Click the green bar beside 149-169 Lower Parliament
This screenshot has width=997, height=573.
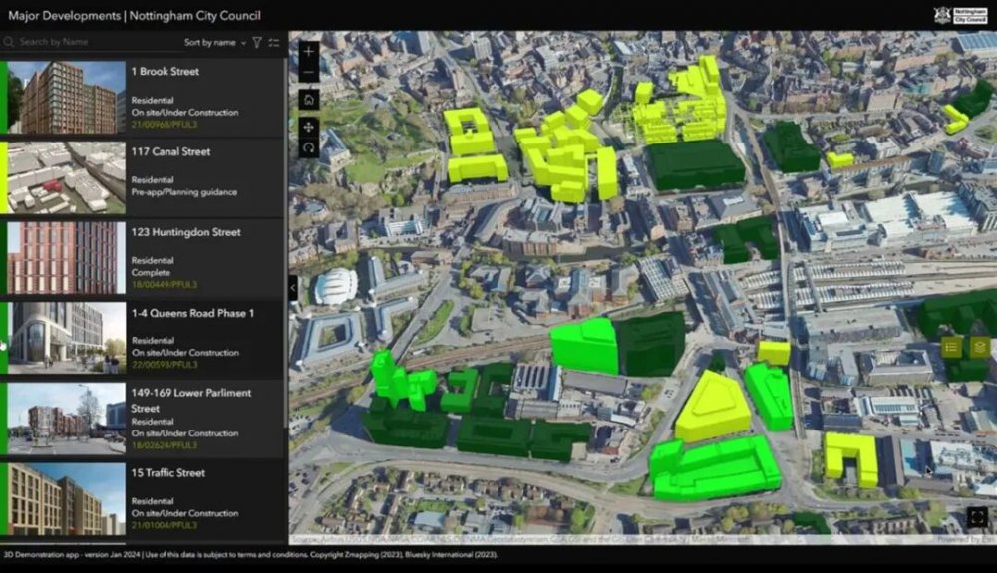(x=4, y=419)
